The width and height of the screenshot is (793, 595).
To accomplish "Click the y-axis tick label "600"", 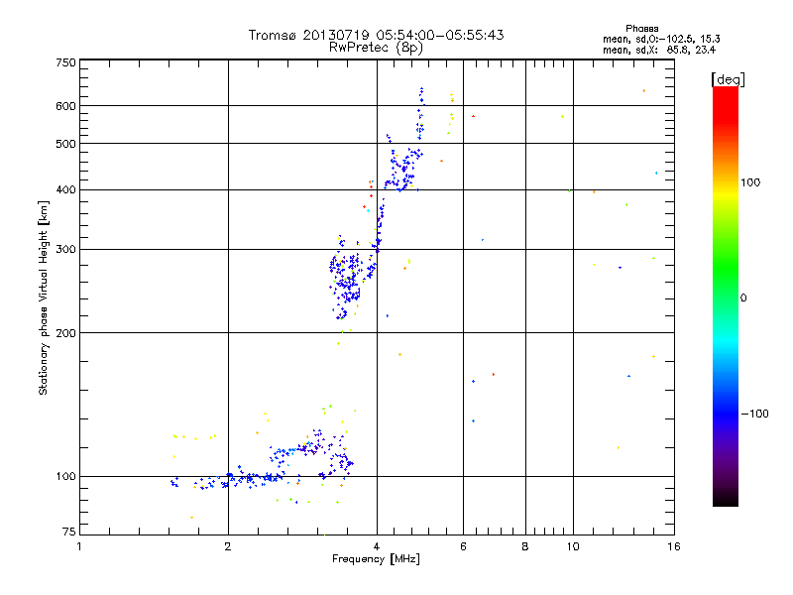I will [65, 106].
